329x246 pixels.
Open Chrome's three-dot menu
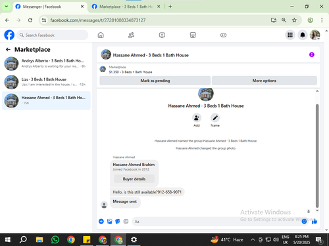tap(322, 20)
